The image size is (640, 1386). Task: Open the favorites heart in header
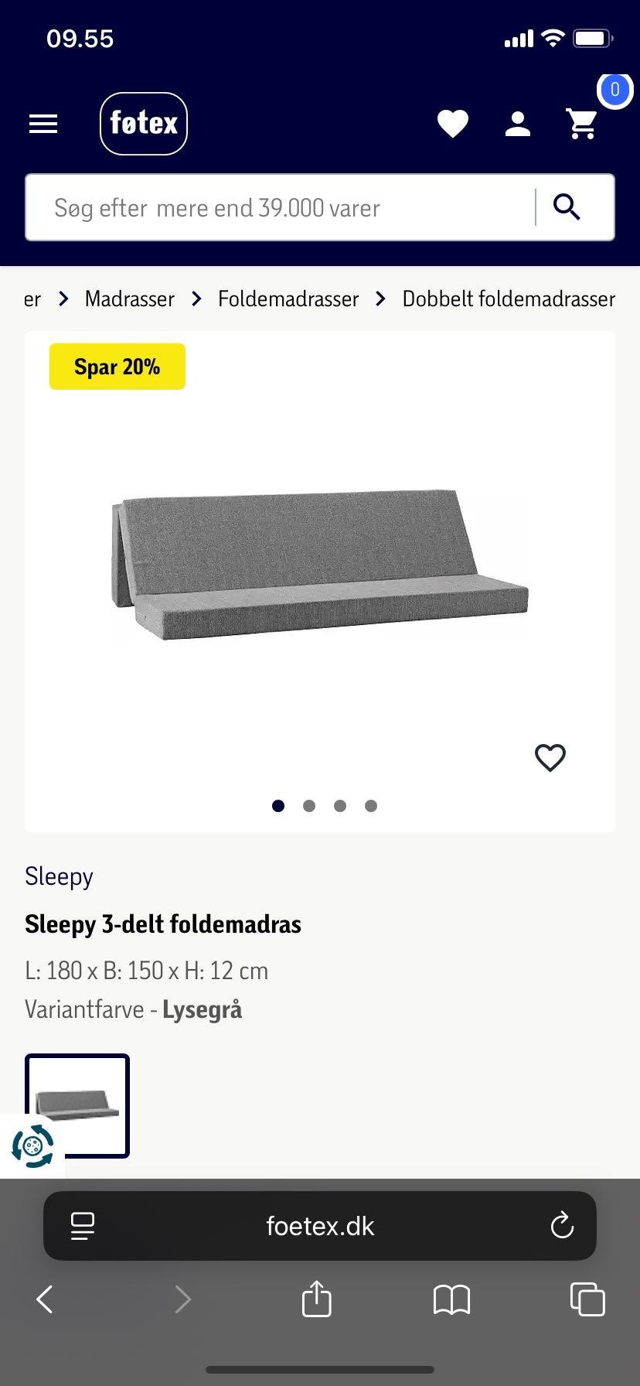point(453,124)
